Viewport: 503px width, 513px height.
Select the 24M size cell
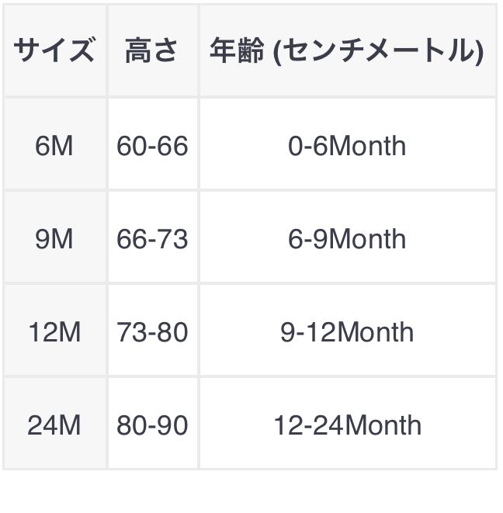pyautogui.click(x=54, y=425)
